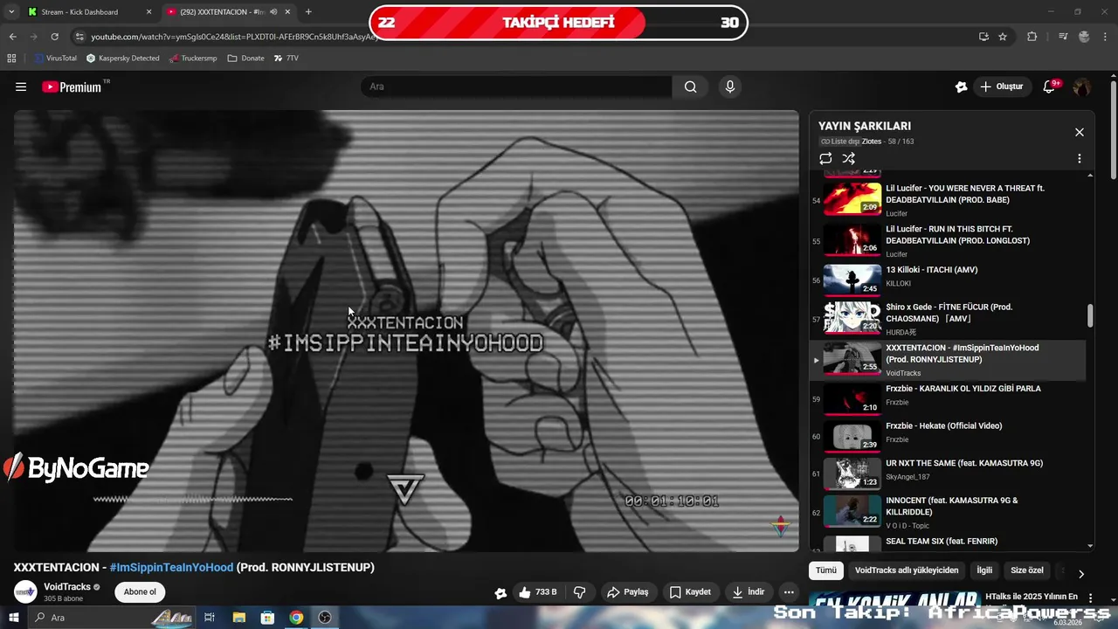
Task: Open #ImSippinTeaInYoHood hashtag link
Action: click(171, 568)
